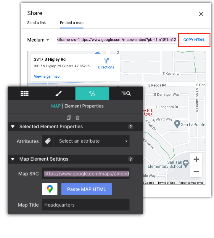The height and width of the screenshot is (238, 214).
Task: Click the MAP label in panel header
Action: click(56, 106)
